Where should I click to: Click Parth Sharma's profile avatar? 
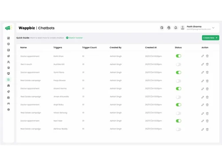pos(182,28)
